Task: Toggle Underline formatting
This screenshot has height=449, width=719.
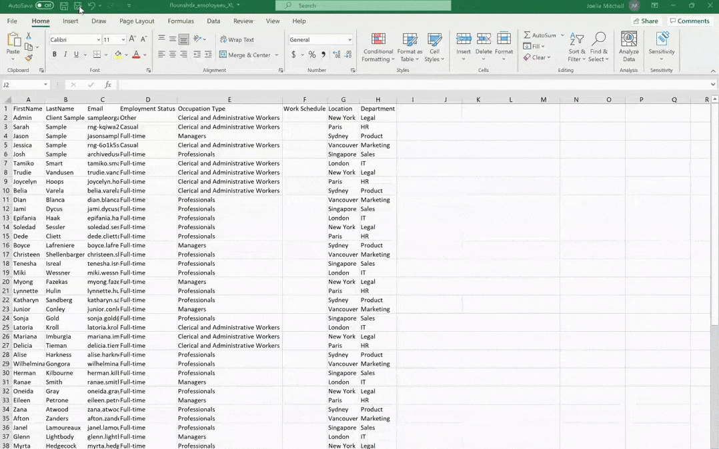Action: 76,55
